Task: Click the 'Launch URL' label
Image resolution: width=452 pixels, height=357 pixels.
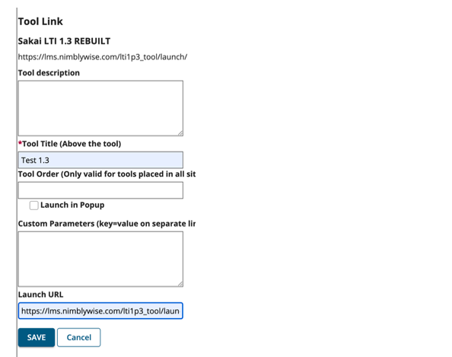Action: click(40, 295)
